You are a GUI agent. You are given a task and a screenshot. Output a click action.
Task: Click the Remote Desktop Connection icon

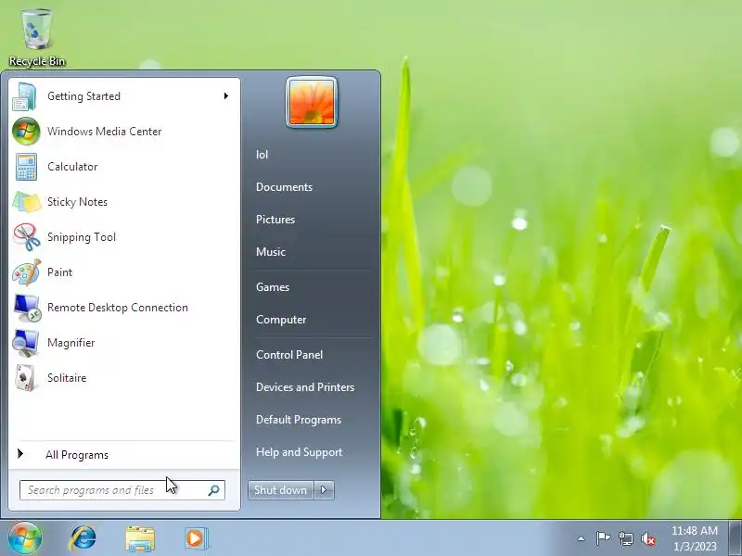(x=27, y=308)
